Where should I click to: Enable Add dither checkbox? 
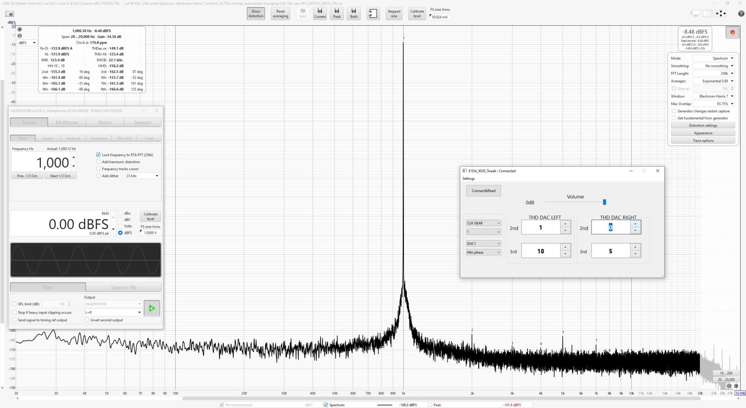(98, 176)
